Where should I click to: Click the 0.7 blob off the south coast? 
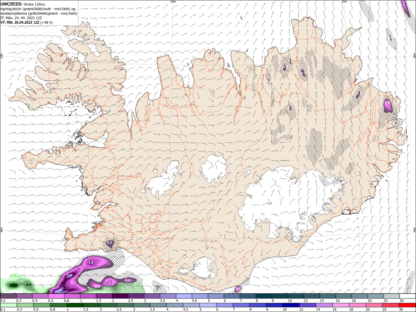click(238, 289)
